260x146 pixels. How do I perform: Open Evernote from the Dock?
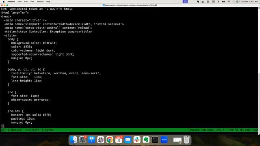coord(146,140)
